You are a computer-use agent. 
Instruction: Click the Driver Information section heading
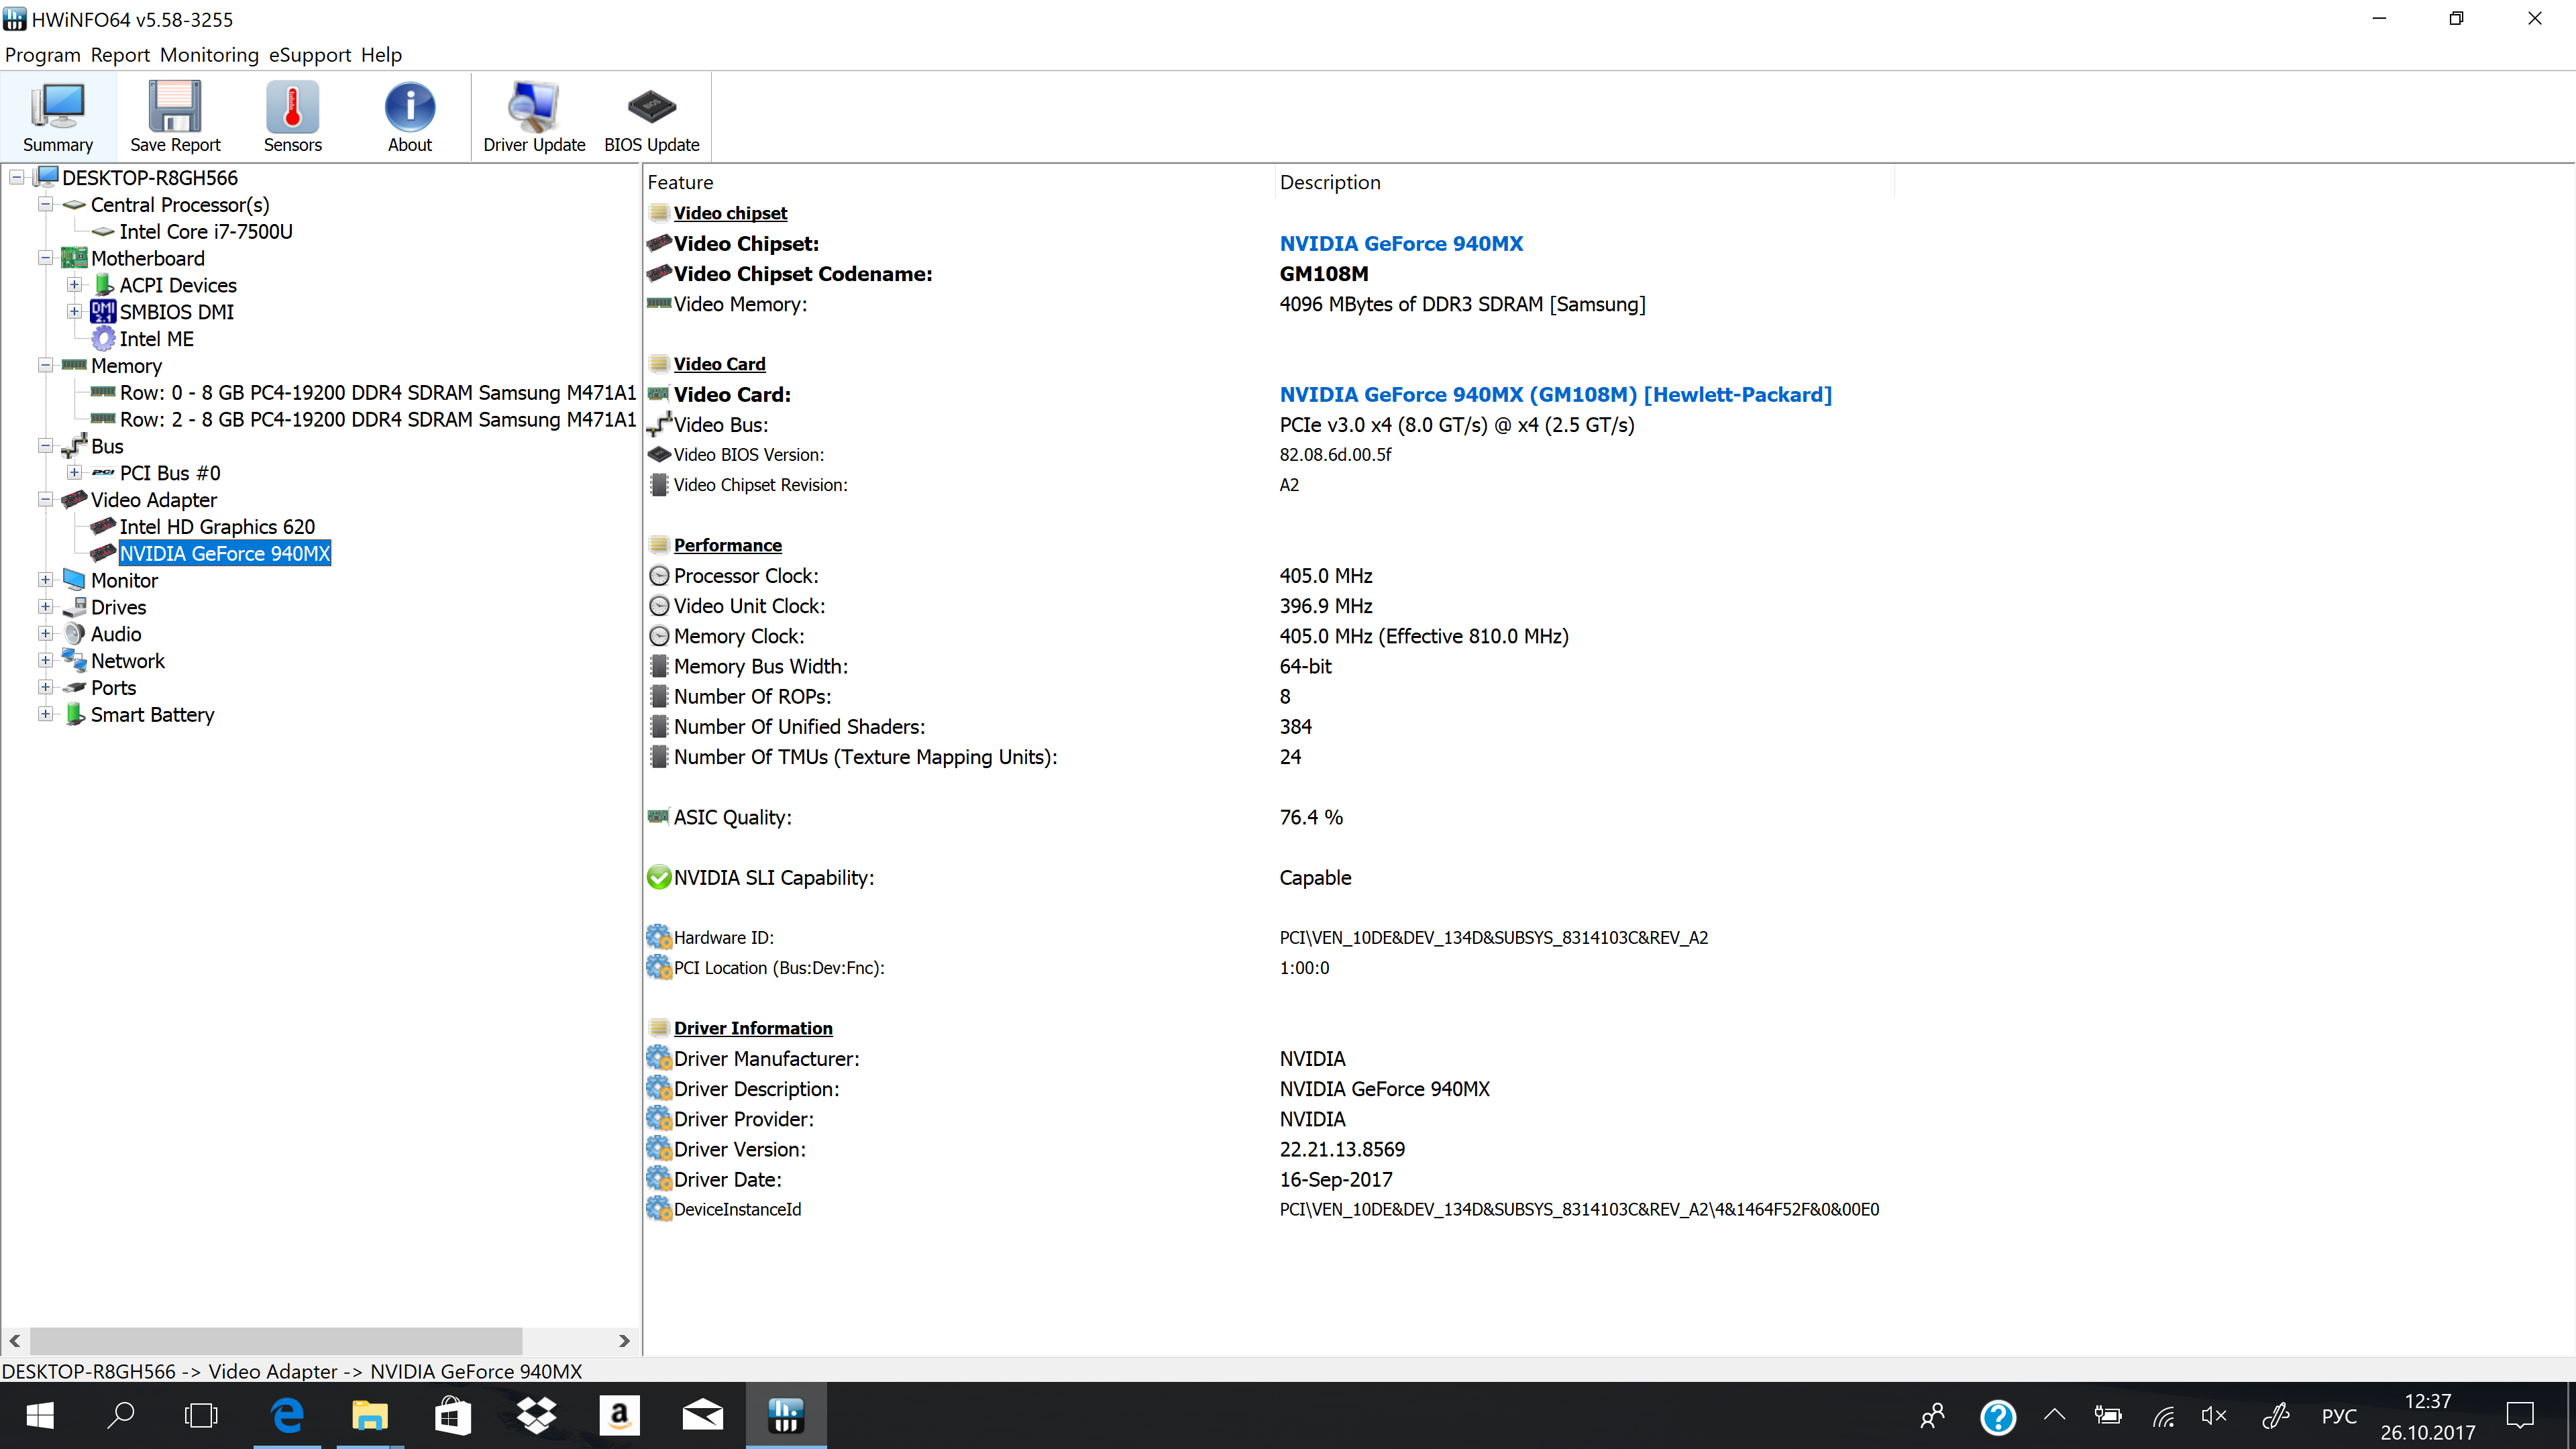[x=753, y=1028]
